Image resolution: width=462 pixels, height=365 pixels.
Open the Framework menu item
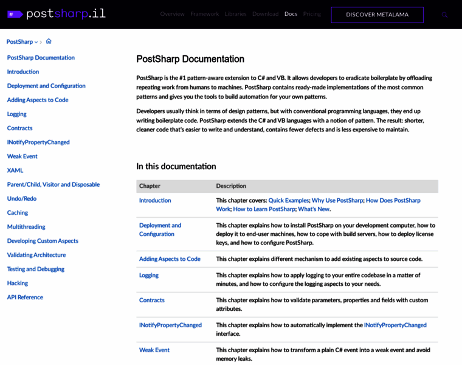(x=204, y=14)
